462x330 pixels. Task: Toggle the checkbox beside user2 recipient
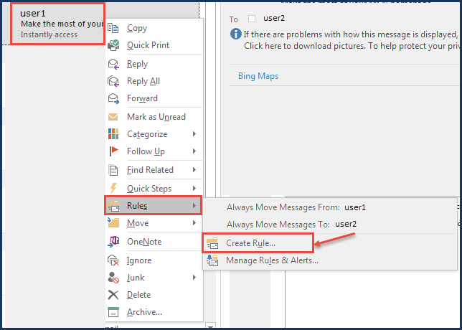click(251, 18)
